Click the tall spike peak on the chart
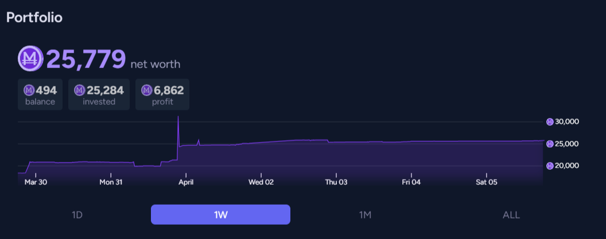Viewport: 606px width, 239px height. coord(178,116)
